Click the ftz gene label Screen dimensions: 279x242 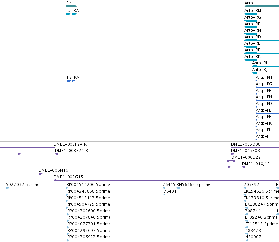click(69, 3)
